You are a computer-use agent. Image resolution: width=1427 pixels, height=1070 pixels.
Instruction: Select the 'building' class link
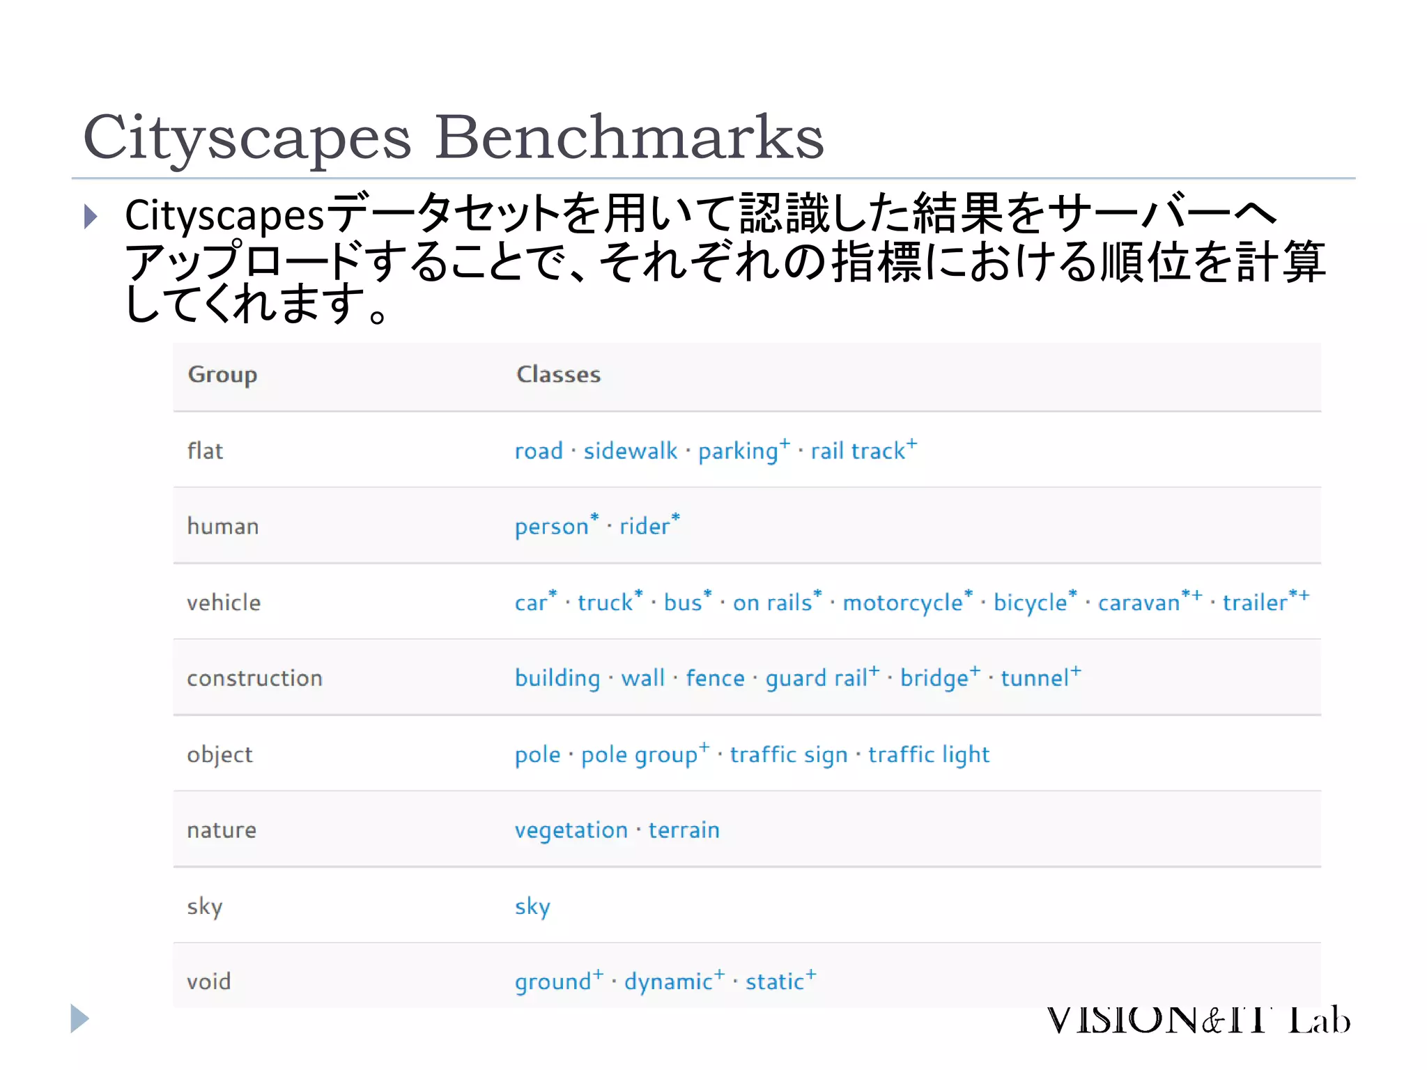coord(557,678)
